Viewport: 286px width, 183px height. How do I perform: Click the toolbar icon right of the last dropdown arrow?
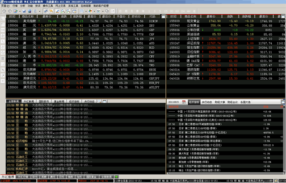107,11
